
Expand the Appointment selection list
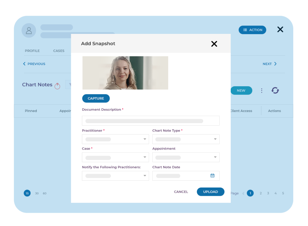click(215, 157)
